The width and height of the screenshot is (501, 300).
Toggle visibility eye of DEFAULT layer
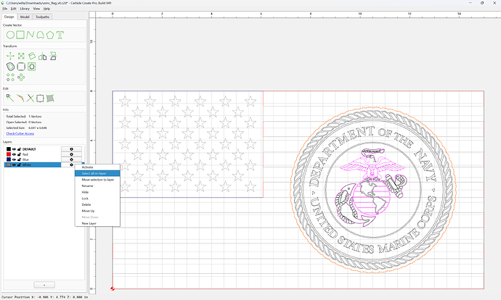point(14,149)
